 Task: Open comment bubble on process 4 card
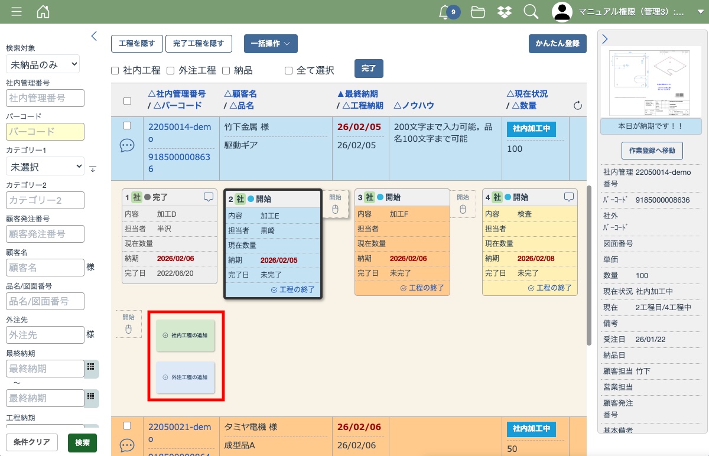coord(568,197)
